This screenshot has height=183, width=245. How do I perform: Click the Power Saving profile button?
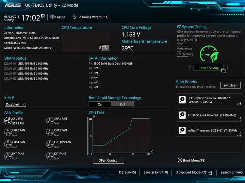[x=209, y=68]
